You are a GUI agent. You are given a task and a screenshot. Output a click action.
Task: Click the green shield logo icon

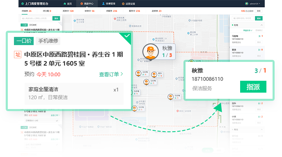coord(23,4)
